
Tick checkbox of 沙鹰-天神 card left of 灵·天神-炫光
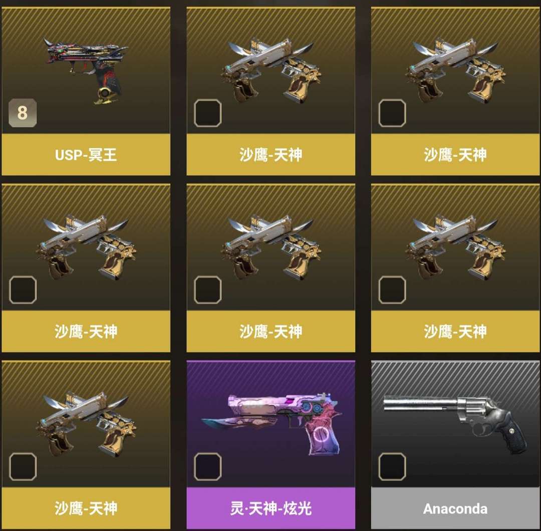tap(23, 466)
